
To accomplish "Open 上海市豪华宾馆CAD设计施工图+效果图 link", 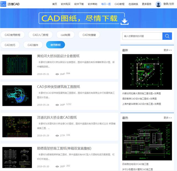I will click(142, 104).
